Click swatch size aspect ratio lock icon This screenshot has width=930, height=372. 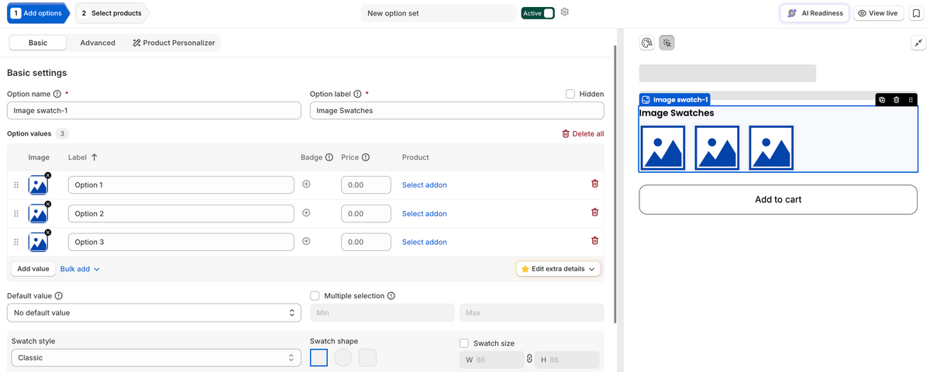click(529, 360)
